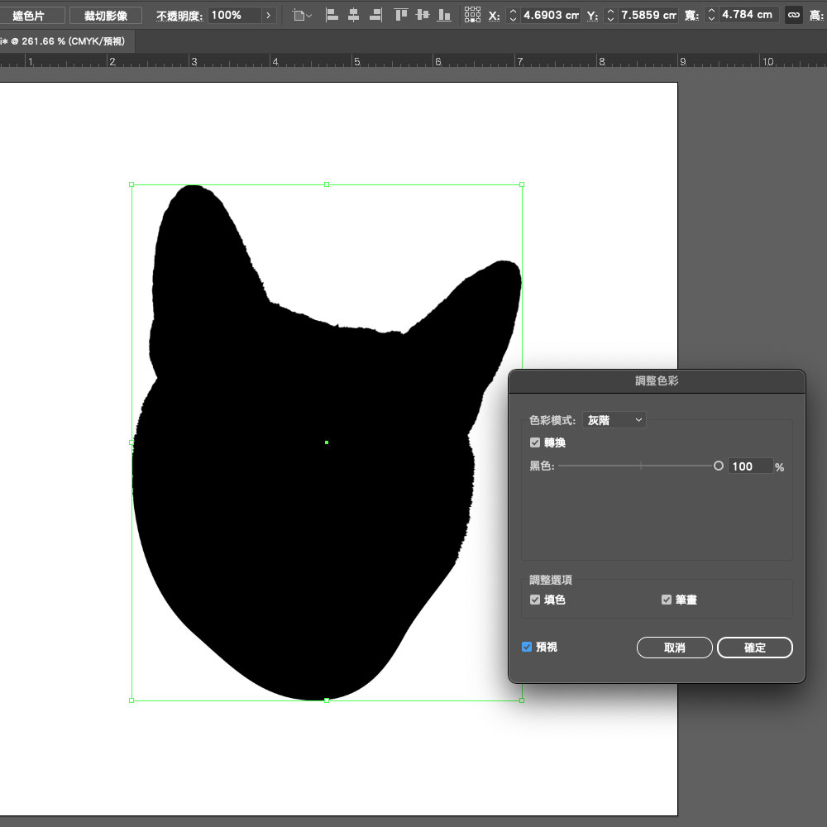
Task: Click the horizontal align center icon
Action: tap(354, 15)
